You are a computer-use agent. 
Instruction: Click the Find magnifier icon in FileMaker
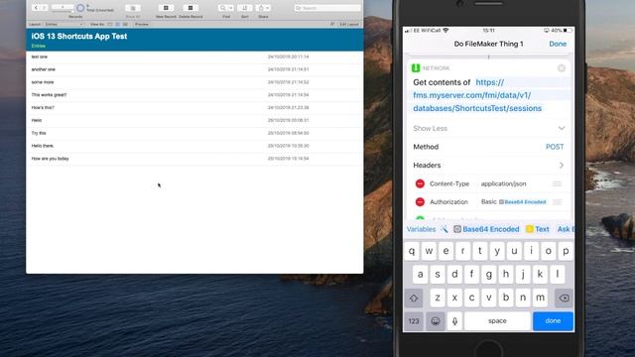click(x=222, y=8)
